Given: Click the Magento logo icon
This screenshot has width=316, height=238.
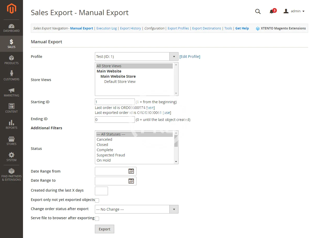Looking at the screenshot, I should coord(12,9).
